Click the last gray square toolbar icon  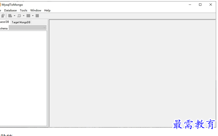pos(37,16)
